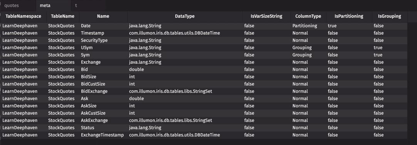Click the IsGrouping column header
Viewport: 417px width, 145px height.
389,16
